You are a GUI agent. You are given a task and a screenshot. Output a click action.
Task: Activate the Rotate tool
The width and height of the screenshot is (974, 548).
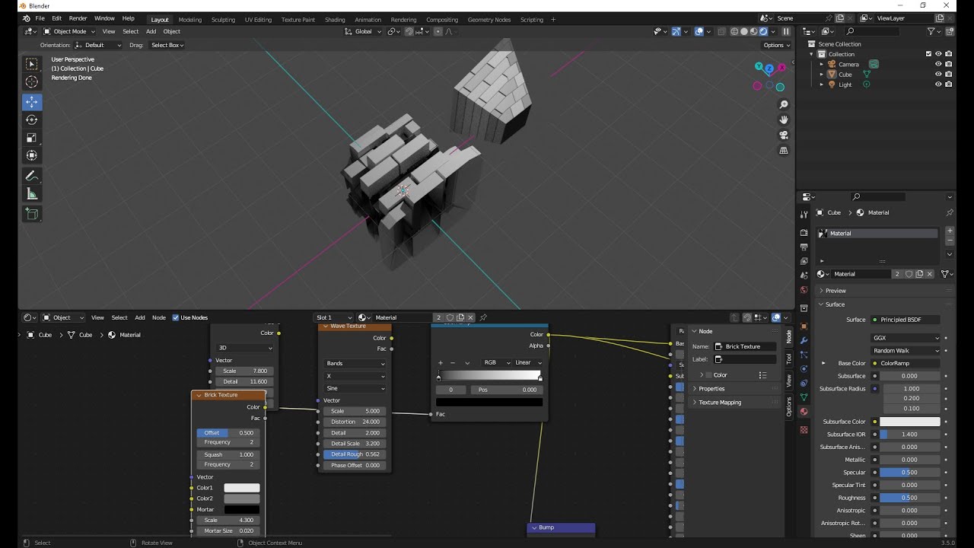[x=31, y=119]
